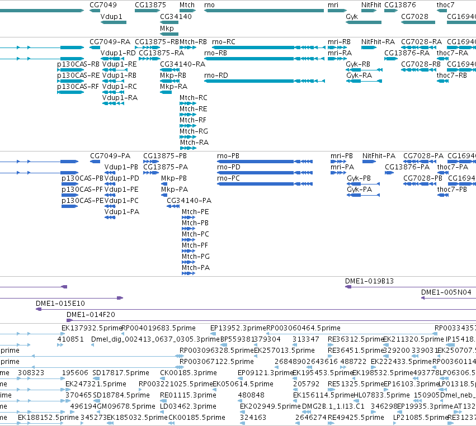Select BAC clone DME1-019B13
Screen dimensions: 476x426
click(x=370, y=281)
